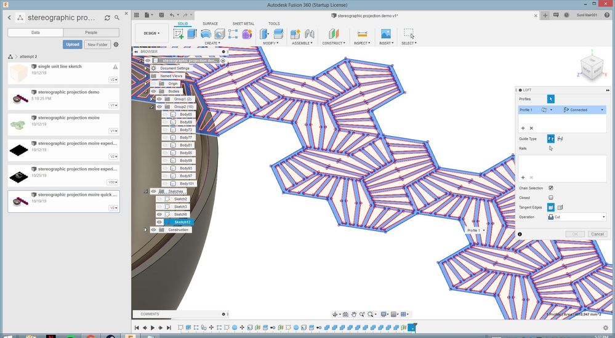This screenshot has height=338, width=615.
Task: Toggle visibility of Sketch6
Action: tap(159, 214)
